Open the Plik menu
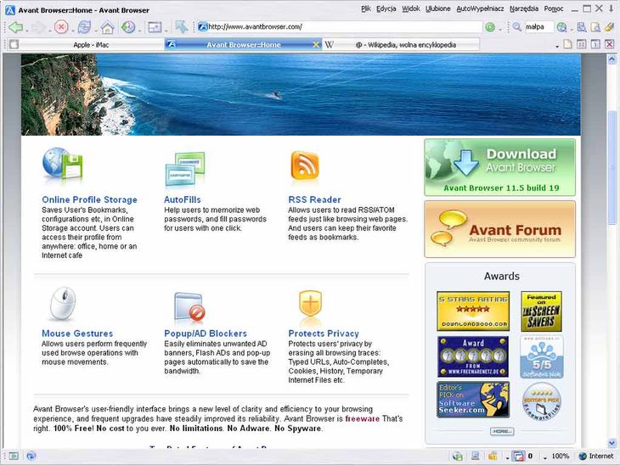 (x=366, y=8)
